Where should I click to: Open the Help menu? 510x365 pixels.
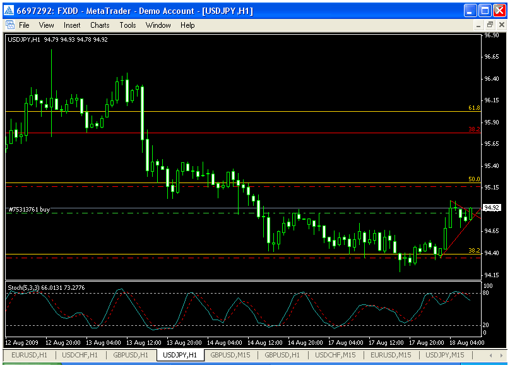coord(187,25)
